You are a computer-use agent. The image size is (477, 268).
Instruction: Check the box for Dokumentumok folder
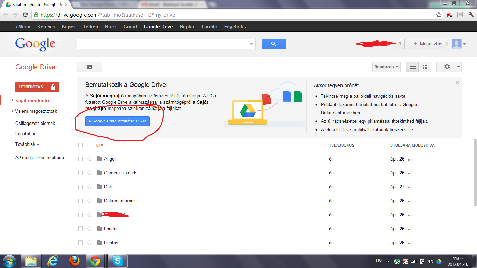point(81,201)
